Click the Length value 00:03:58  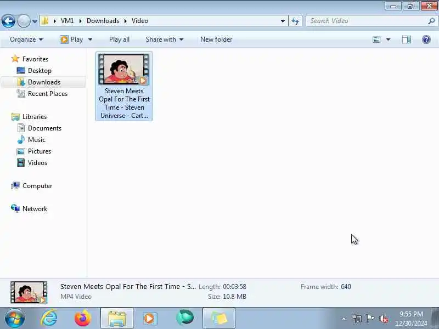tap(234, 287)
